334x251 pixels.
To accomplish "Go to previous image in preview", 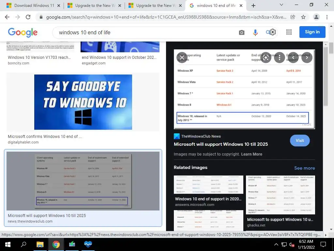I will (x=293, y=58).
